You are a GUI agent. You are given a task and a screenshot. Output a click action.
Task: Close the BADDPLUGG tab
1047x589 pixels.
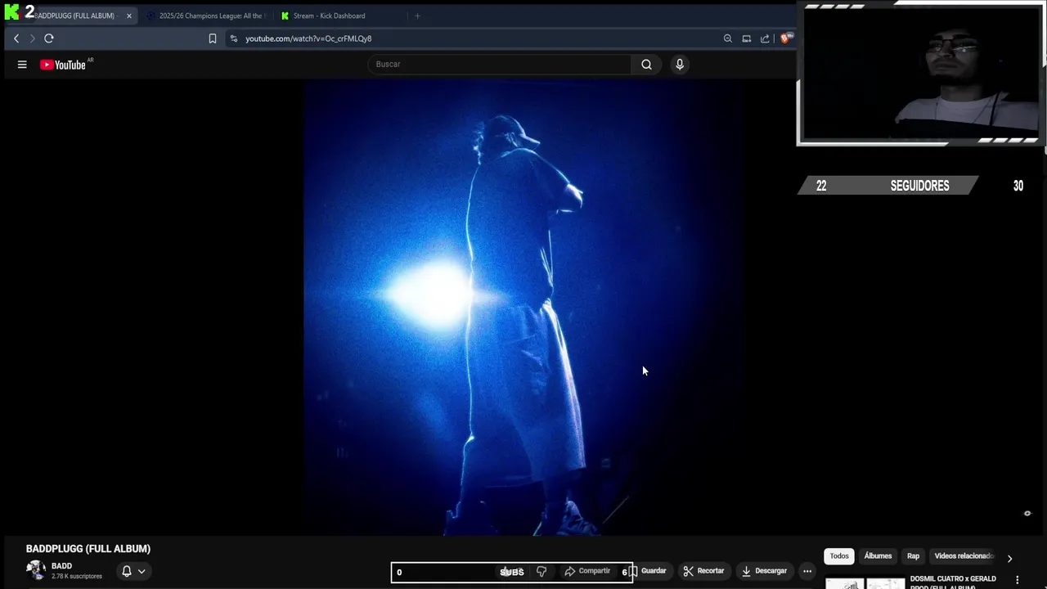128,16
